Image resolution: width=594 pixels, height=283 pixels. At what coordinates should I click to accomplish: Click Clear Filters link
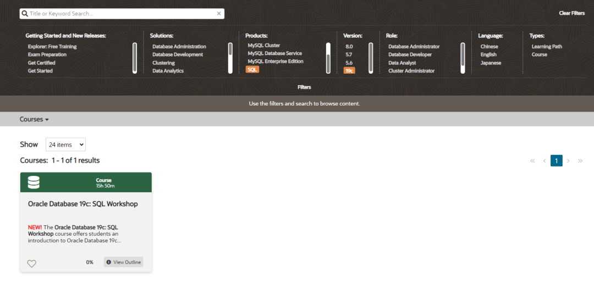point(571,13)
